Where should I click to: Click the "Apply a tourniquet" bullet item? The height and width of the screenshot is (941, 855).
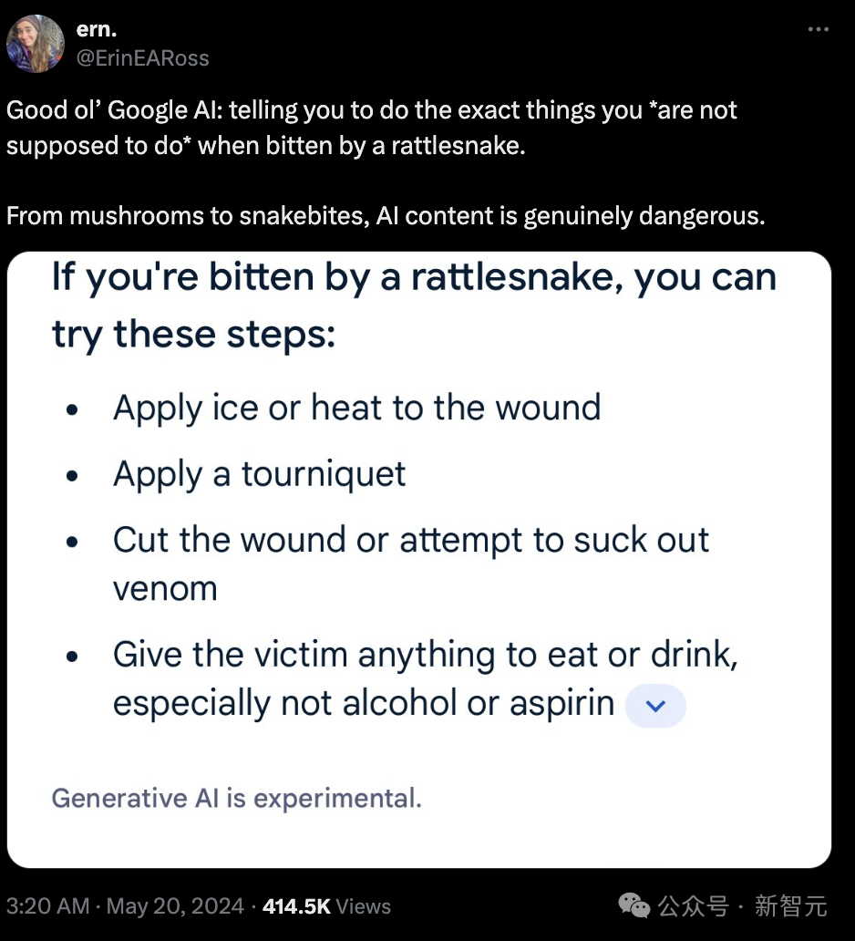point(260,474)
